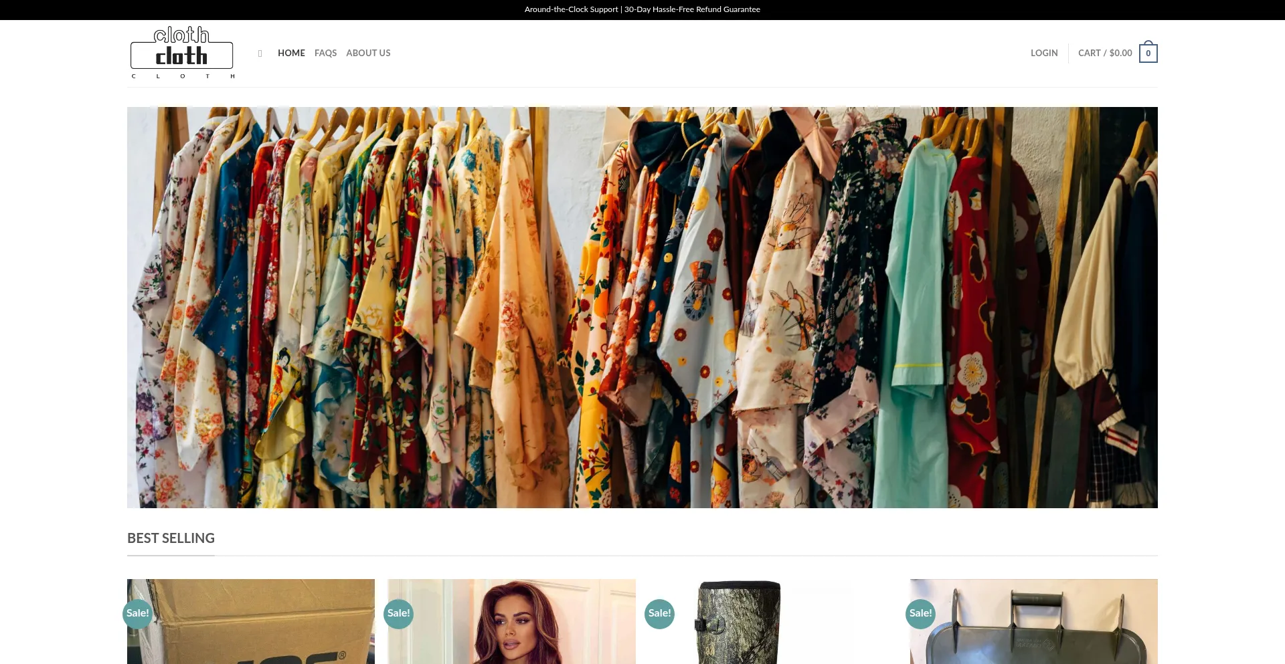The height and width of the screenshot is (664, 1285).
Task: Click the Sale! badge on the cardboard box product
Action: (137, 613)
